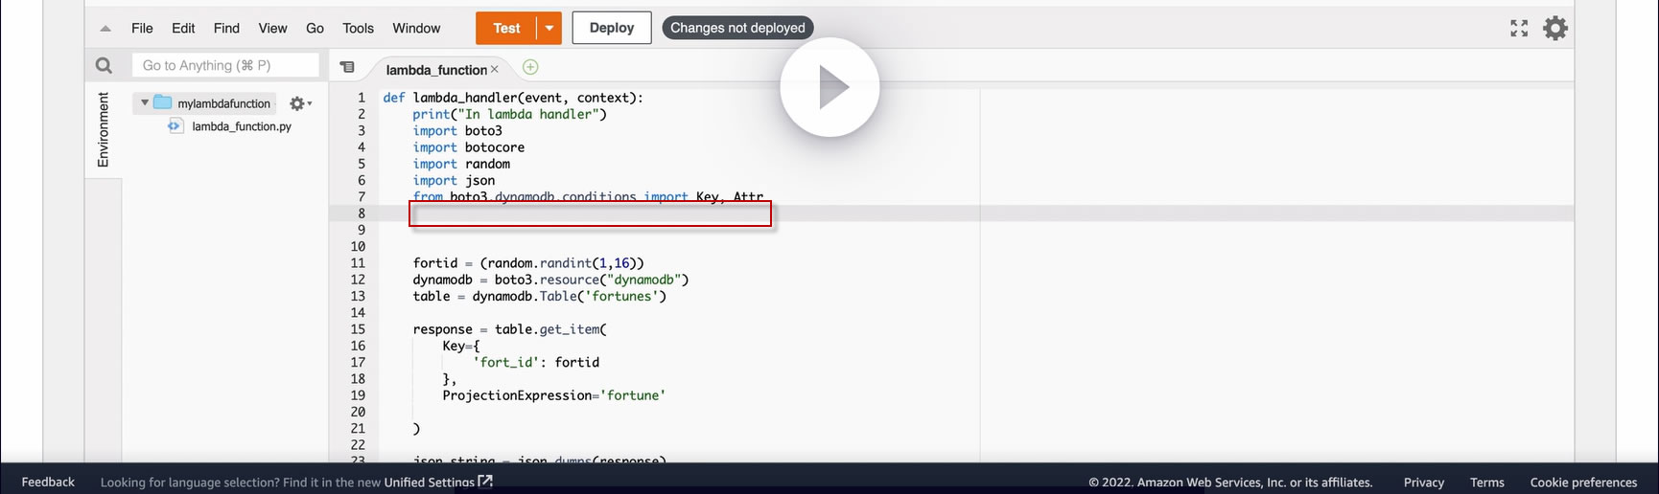Open the Window menu
1659x494 pixels.
click(x=416, y=28)
